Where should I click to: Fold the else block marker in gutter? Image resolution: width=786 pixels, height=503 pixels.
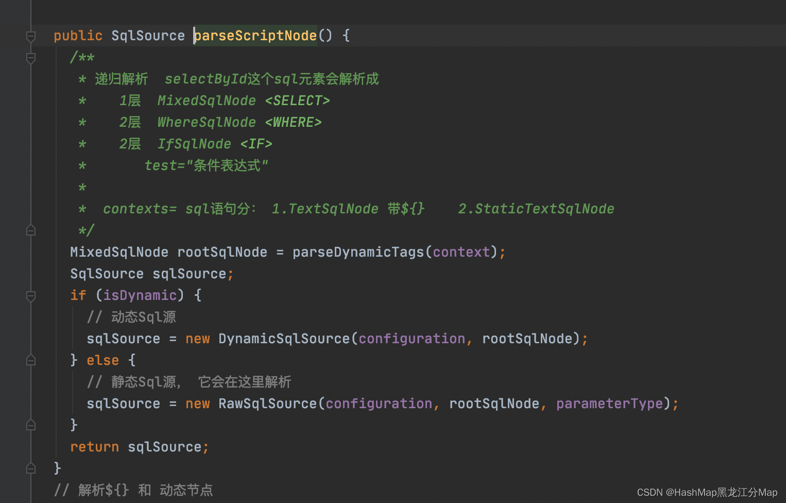[31, 360]
